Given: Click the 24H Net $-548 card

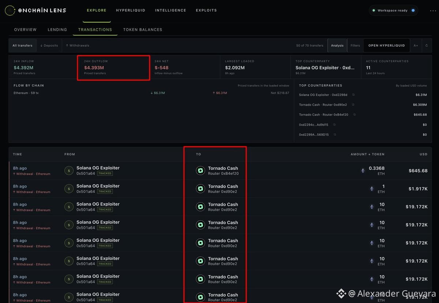Looking at the screenshot, I should pyautogui.click(x=185, y=68).
